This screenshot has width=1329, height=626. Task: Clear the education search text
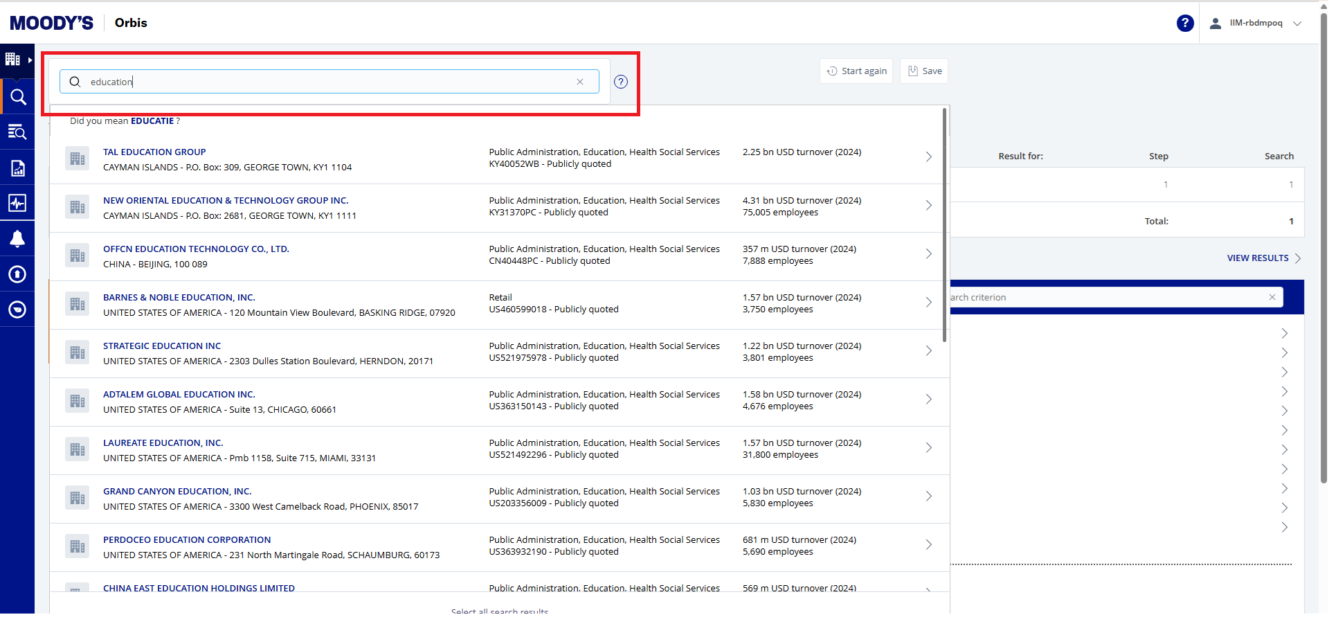click(x=580, y=82)
